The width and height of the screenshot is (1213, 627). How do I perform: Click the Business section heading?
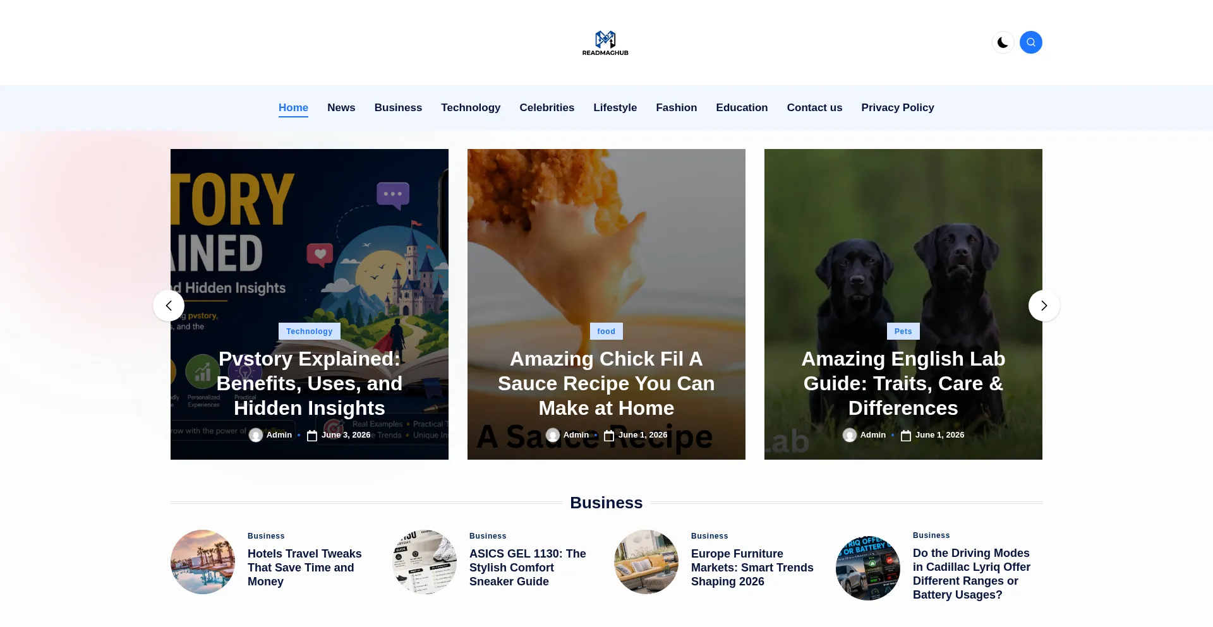[606, 503]
